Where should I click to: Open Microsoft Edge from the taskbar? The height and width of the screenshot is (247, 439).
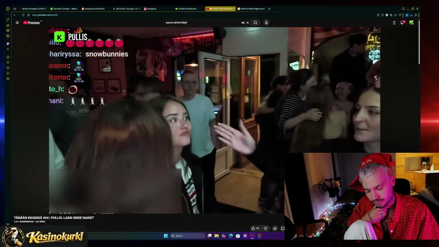[231, 236]
